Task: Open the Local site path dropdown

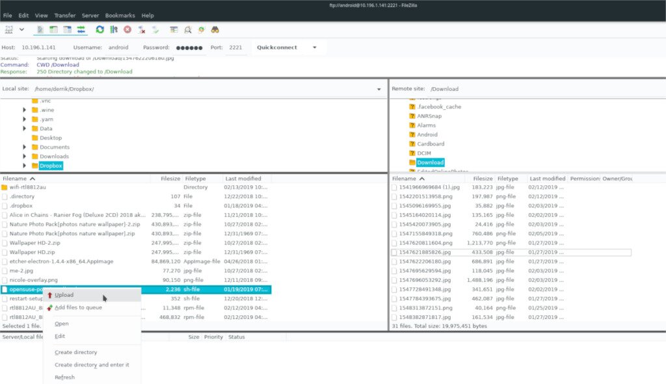Action: (379, 88)
